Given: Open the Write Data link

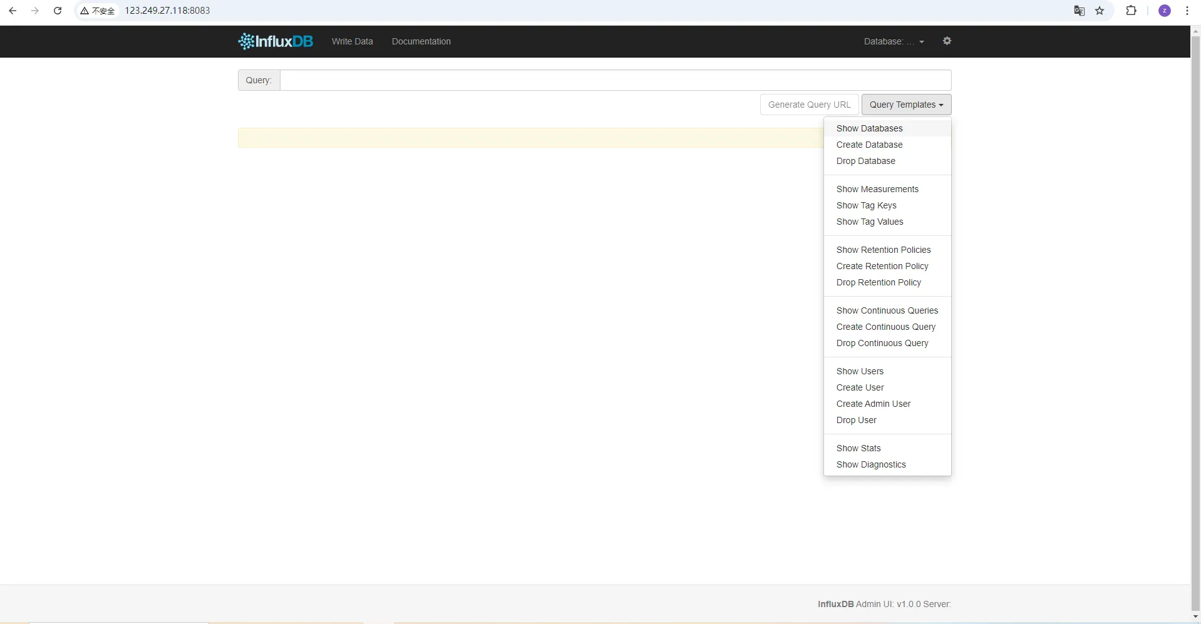Looking at the screenshot, I should 352,41.
